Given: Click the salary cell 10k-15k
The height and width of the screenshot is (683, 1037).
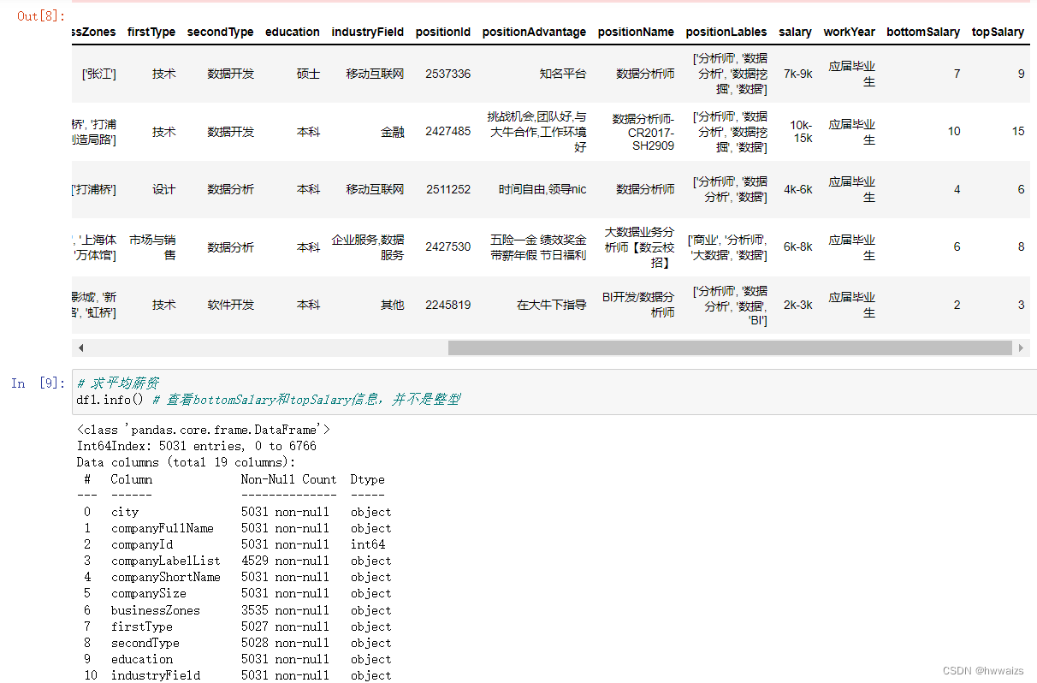Looking at the screenshot, I should [802, 132].
